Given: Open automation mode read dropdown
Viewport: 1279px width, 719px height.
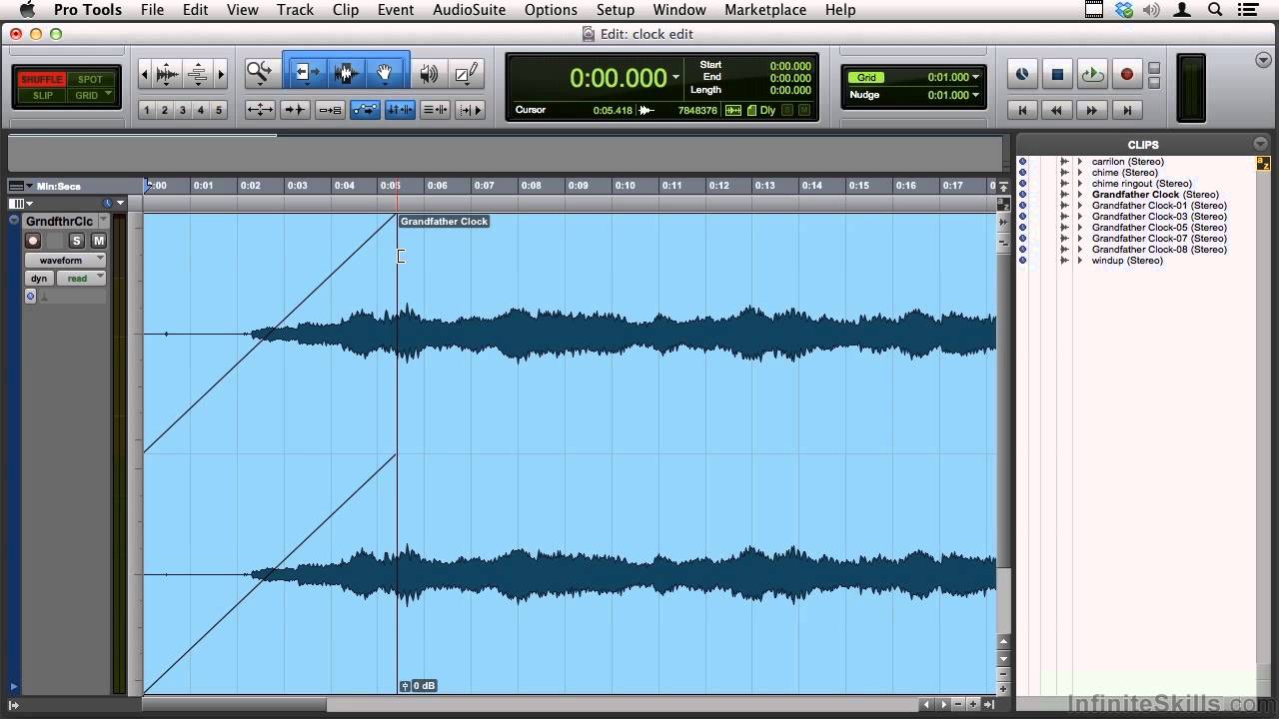Looking at the screenshot, I should coord(81,279).
